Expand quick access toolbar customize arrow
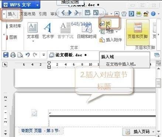Viewport: 162px width, 137px height. [44, 55]
